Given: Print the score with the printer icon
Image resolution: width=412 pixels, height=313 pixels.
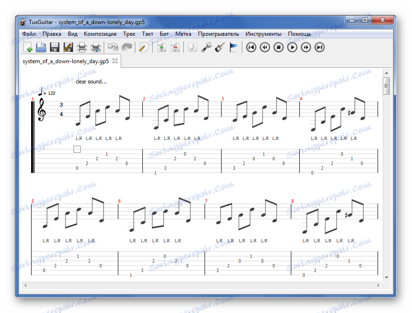Looking at the screenshot, I should click(x=82, y=48).
